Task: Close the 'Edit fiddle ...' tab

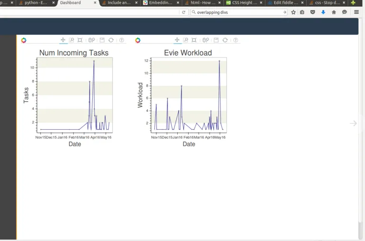Action: [302, 3]
